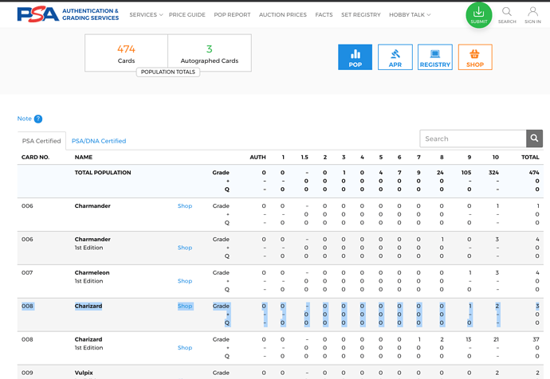
Task: Click the Sign In person icon
Action: (532, 15)
